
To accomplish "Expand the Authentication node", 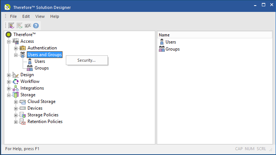I will tap(16, 48).
